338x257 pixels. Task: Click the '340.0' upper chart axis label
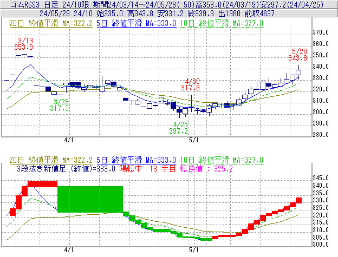point(321,67)
